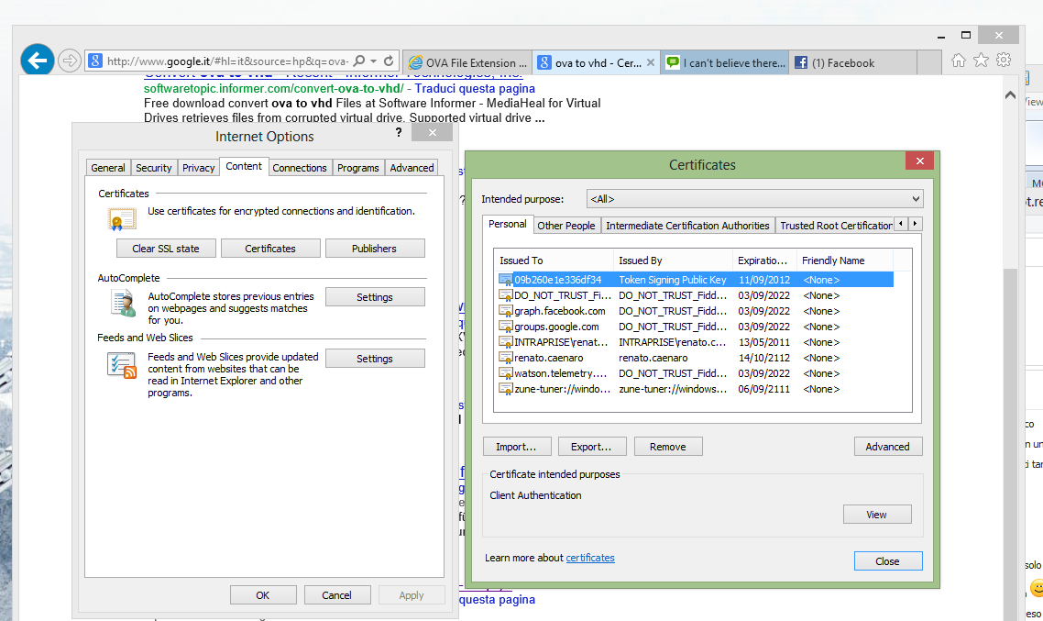The height and width of the screenshot is (621, 1043).
Task: Switch to the Security tab
Action: click(154, 168)
